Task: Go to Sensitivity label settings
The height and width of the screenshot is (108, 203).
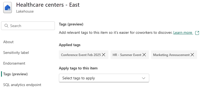Action: [x=16, y=53]
